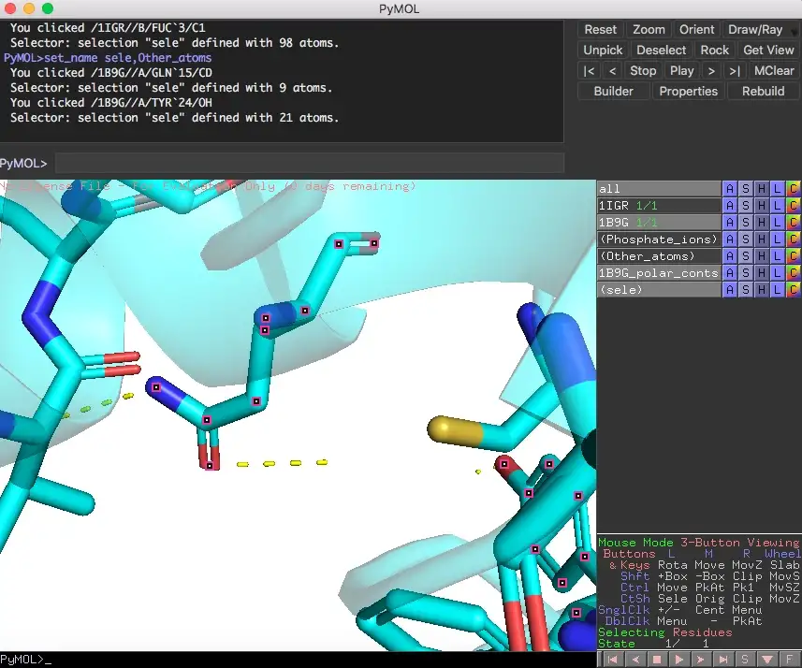
Task: Click the S (Show) icon for (sele)
Action: point(745,290)
